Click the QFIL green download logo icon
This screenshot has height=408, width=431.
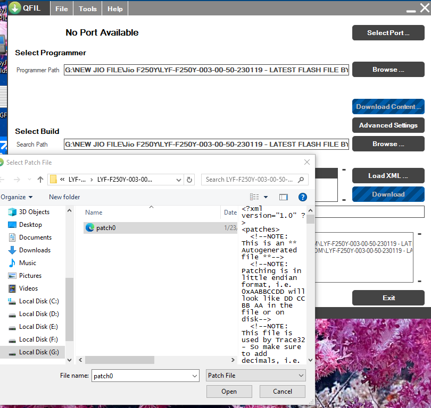click(x=15, y=8)
